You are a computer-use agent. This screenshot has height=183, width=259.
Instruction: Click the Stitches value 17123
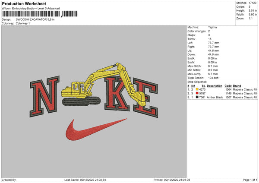tap(253, 3)
